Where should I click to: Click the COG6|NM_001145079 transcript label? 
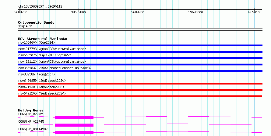pyautogui.click(x=34, y=129)
